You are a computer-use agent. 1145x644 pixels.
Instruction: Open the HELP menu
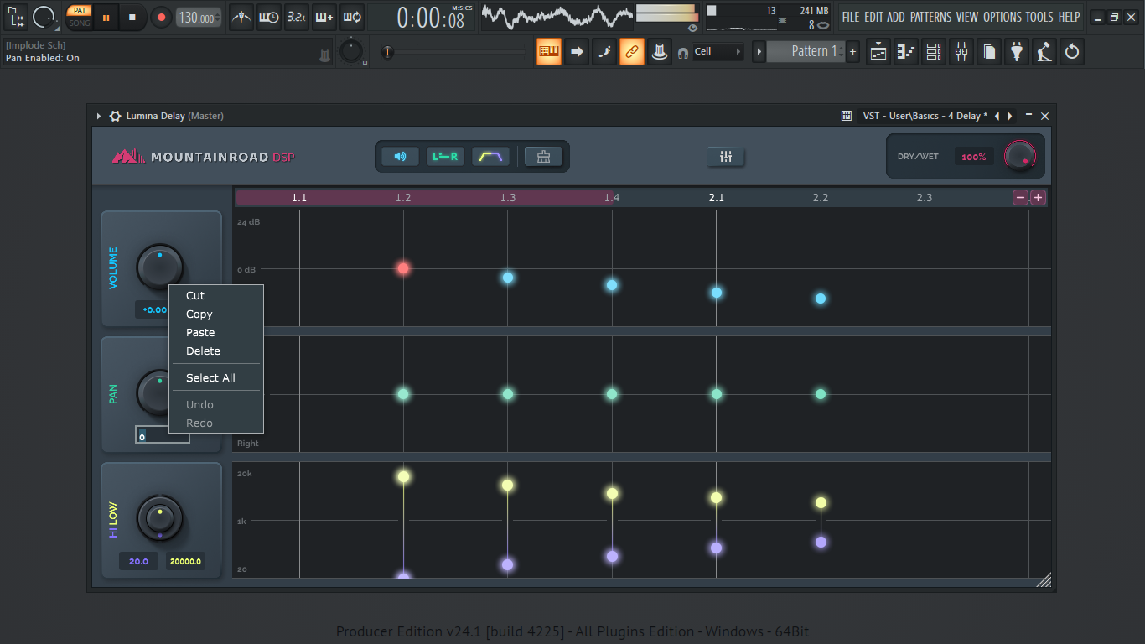point(1069,17)
